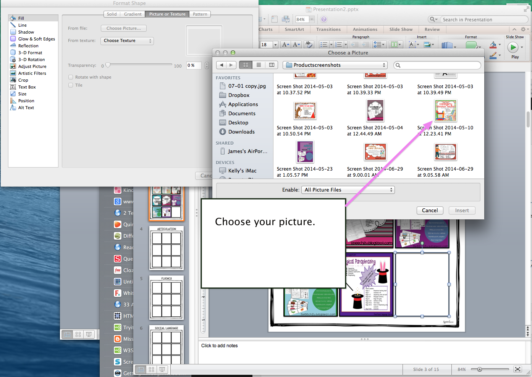Switch the file browser to column view
The height and width of the screenshot is (377, 532).
pyautogui.click(x=272, y=65)
